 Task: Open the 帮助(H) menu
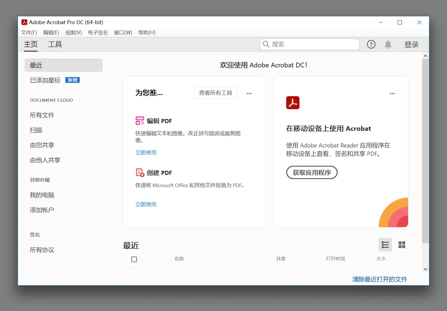tap(147, 33)
